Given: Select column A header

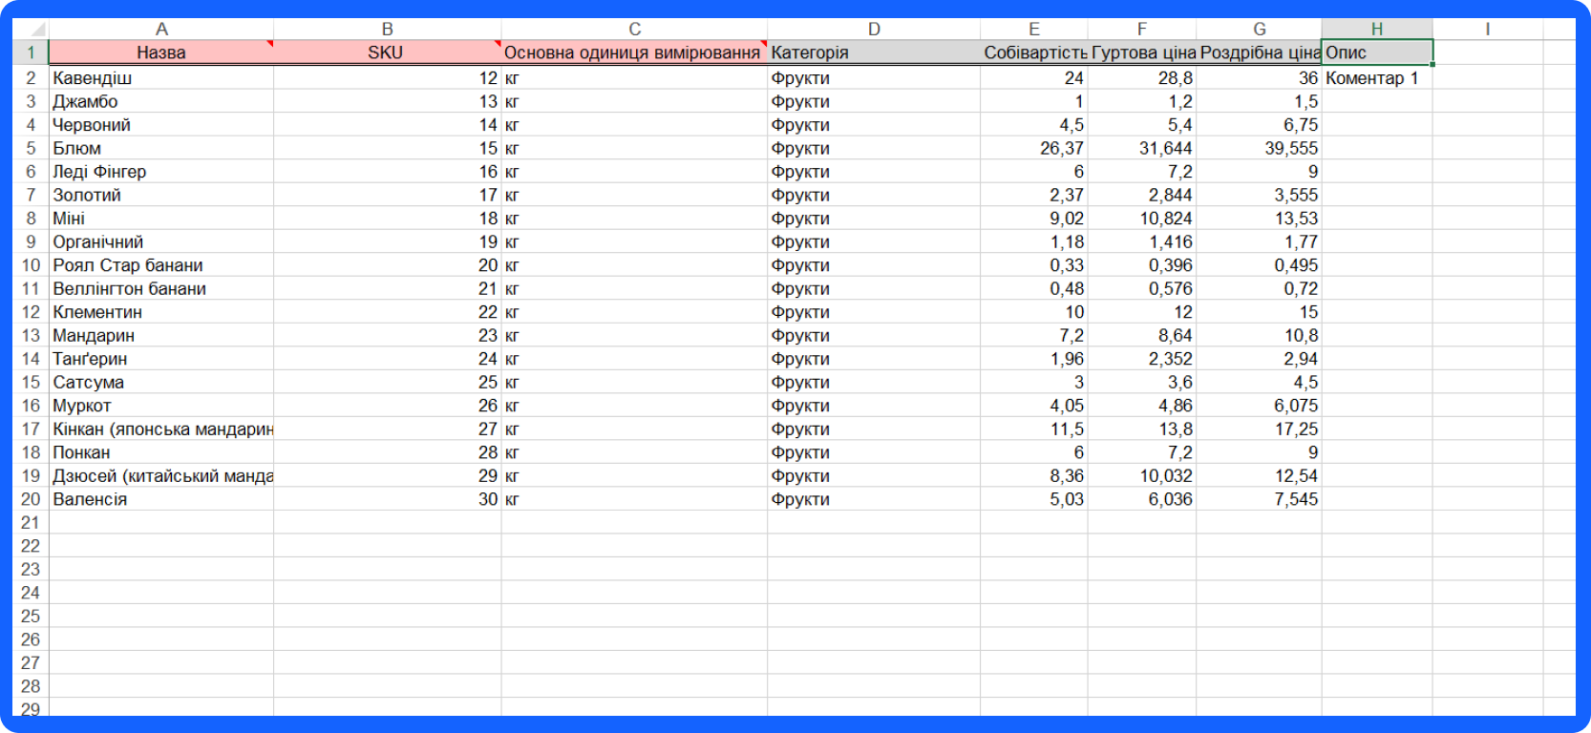Looking at the screenshot, I should tap(161, 30).
